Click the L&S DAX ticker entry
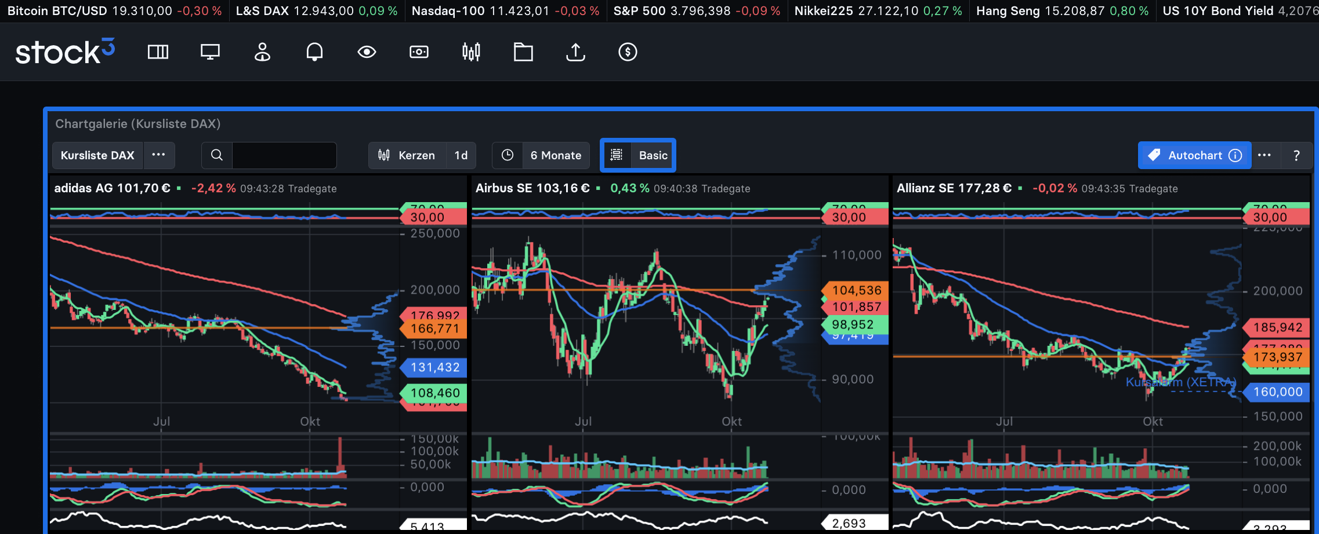Image resolution: width=1319 pixels, height=534 pixels. pyautogui.click(x=317, y=11)
